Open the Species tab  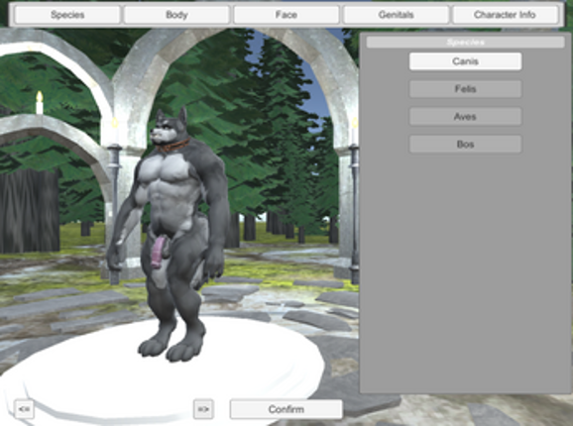[67, 15]
